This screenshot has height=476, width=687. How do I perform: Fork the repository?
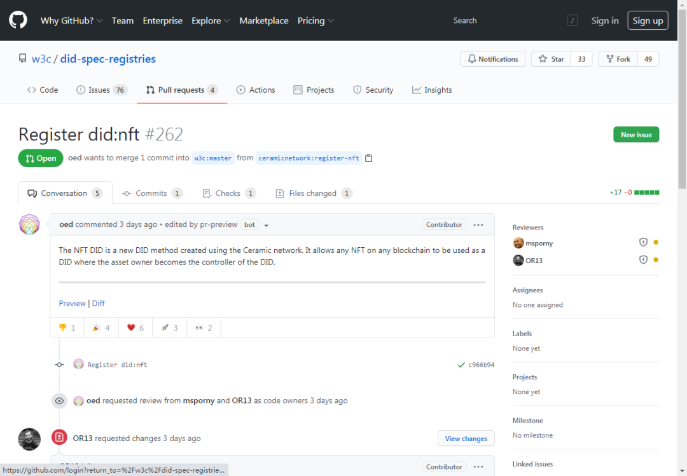tap(618, 58)
